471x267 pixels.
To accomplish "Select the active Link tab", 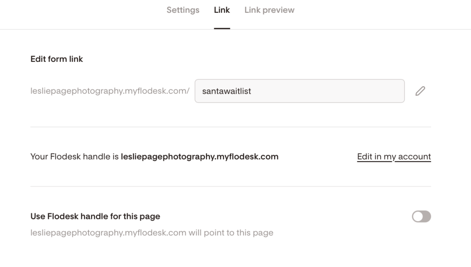I will (x=222, y=10).
